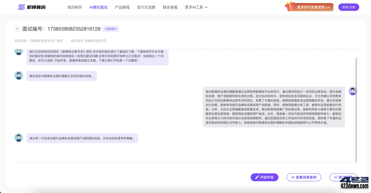Viewport: 371px width, 193px height.
Task: Click the interviewer avatar beside first question
Action: pos(19,75)
